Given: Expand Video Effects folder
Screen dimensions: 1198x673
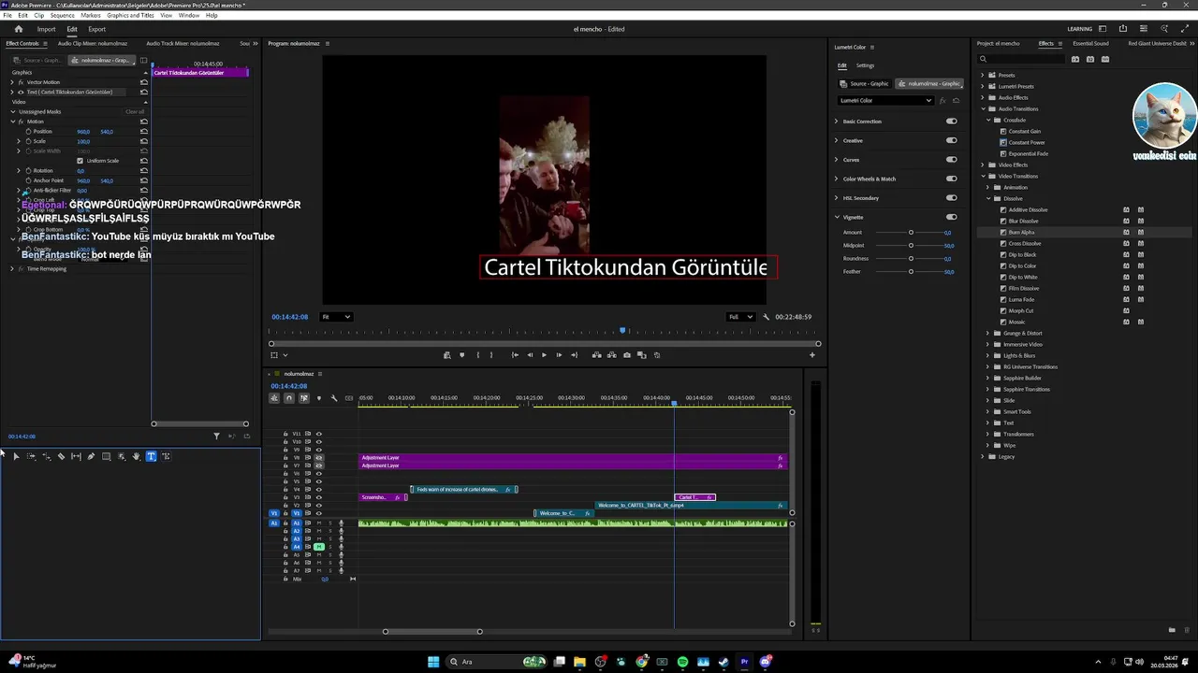Looking at the screenshot, I should (982, 165).
